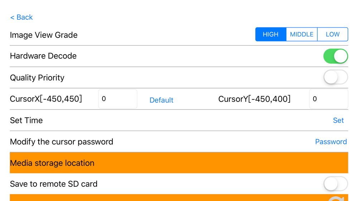The height and width of the screenshot is (201, 358).
Task: Tap the refresh arrow icon at bottom
Action: pyautogui.click(x=337, y=199)
